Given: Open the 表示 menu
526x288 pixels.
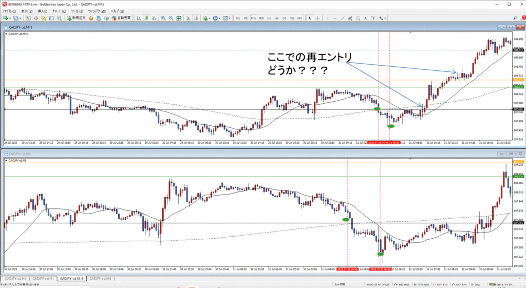Looking at the screenshot, I should [27, 11].
